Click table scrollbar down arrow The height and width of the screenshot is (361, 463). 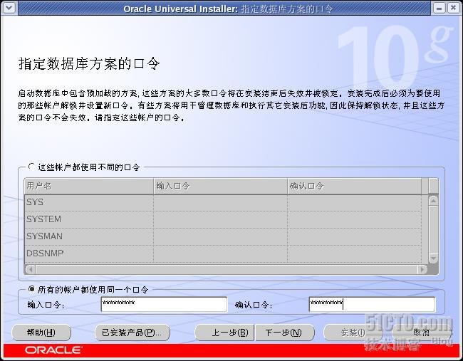click(433, 258)
